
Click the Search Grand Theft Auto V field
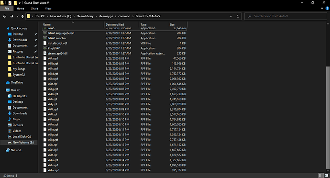pos(286,16)
